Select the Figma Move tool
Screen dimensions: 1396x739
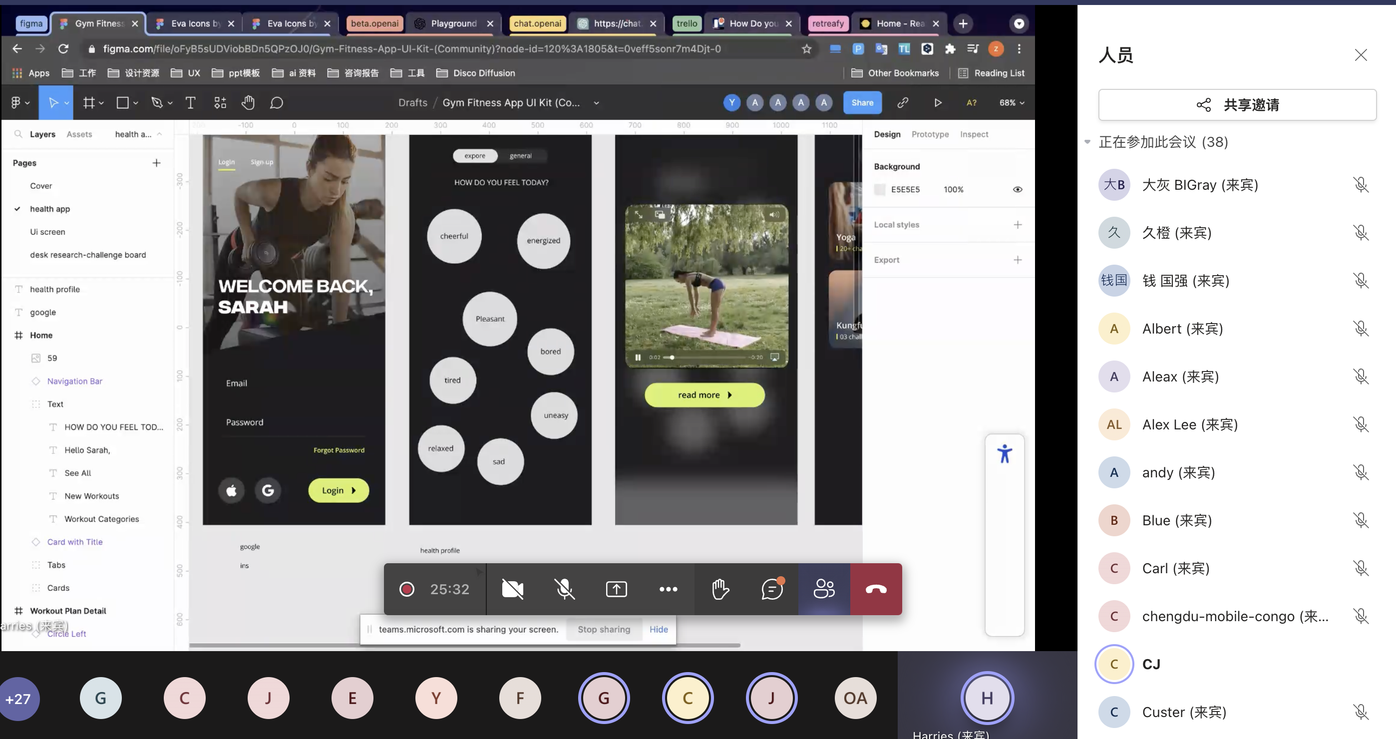tap(53, 103)
